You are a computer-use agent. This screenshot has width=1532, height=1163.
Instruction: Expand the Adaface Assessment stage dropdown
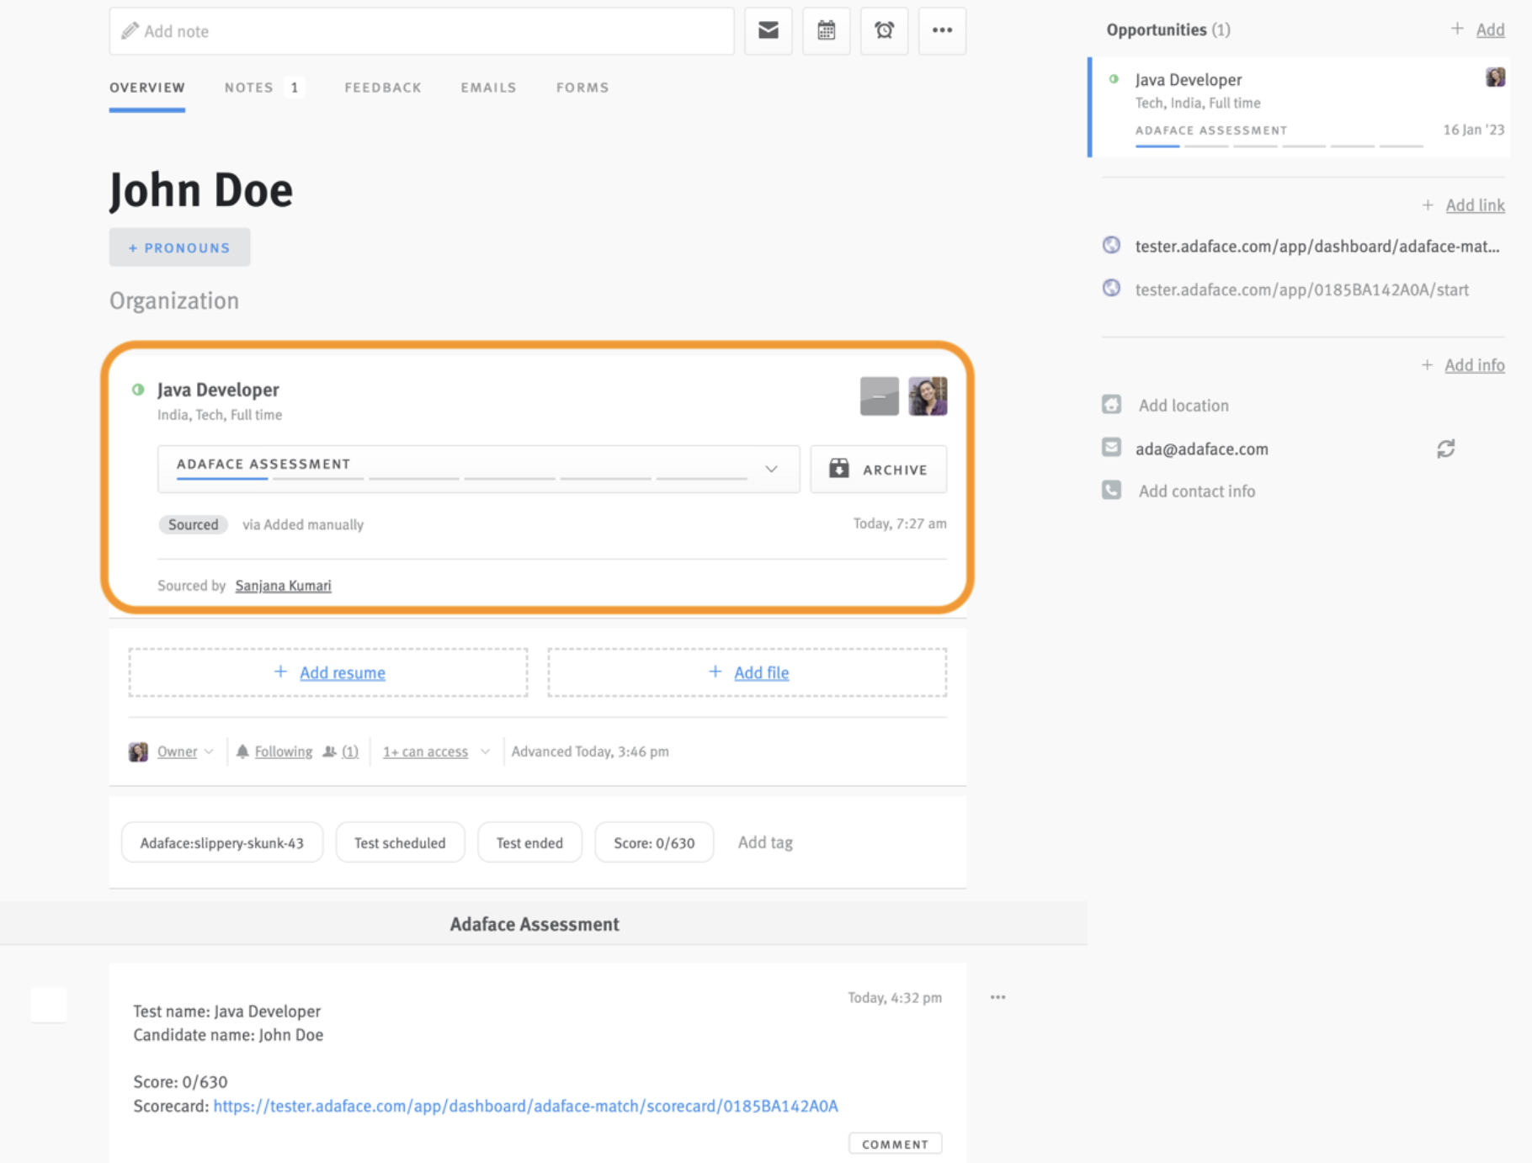[x=769, y=469]
